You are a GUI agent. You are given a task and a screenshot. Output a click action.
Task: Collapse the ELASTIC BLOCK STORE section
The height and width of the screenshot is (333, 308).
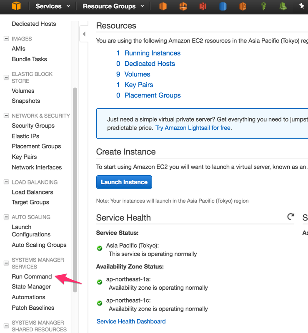(x=6, y=77)
